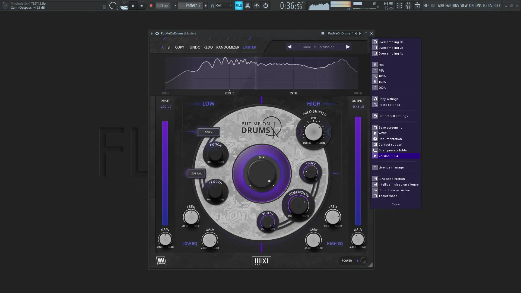Open the mixer view icon
Image resolution: width=521 pixels, height=293 pixels.
pyautogui.click(x=408, y=6)
